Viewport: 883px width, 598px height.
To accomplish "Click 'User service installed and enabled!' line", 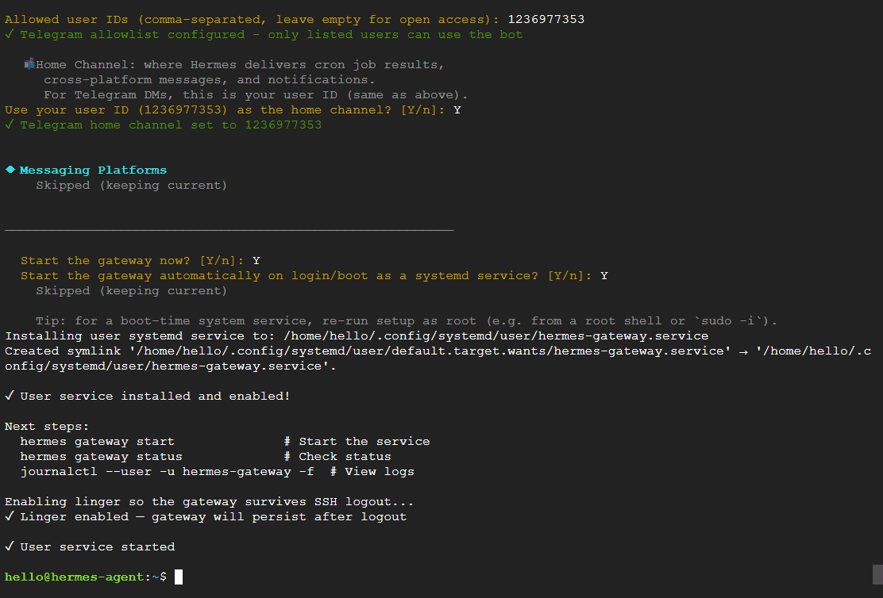I will pyautogui.click(x=148, y=396).
